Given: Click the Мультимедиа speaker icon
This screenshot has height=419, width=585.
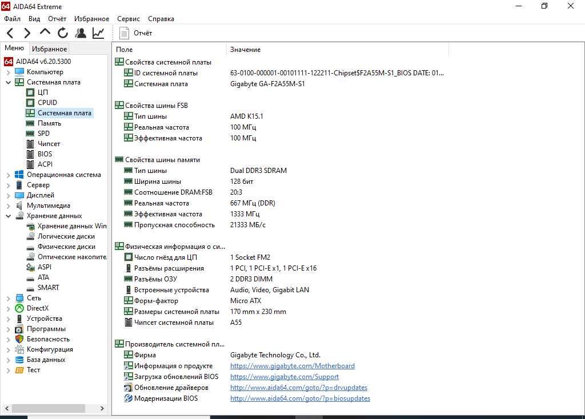Looking at the screenshot, I should pos(19,206).
